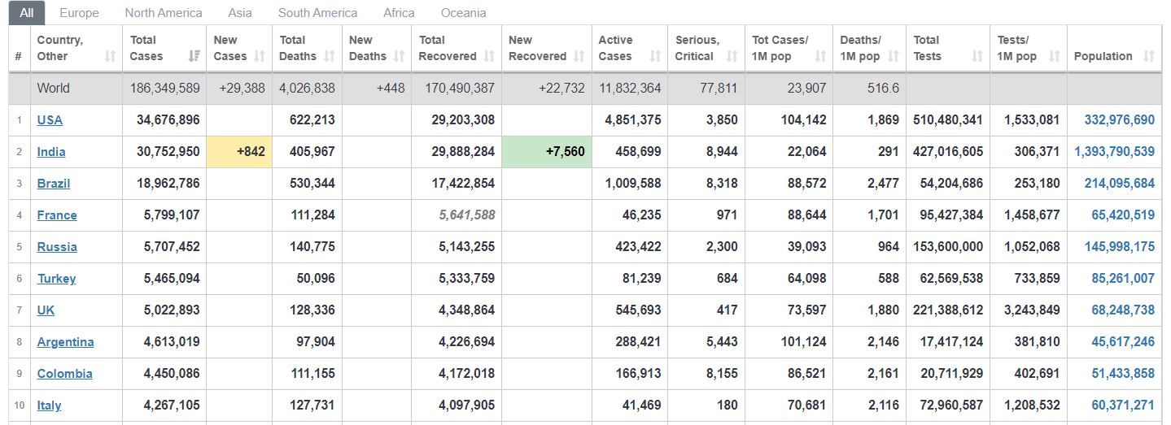Open India country page link
Image resolution: width=1171 pixels, height=425 pixels.
tap(51, 152)
